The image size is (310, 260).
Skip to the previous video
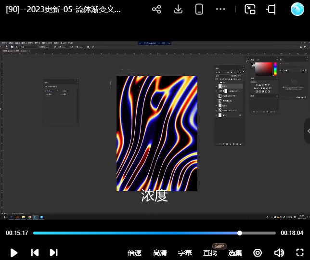point(35,253)
